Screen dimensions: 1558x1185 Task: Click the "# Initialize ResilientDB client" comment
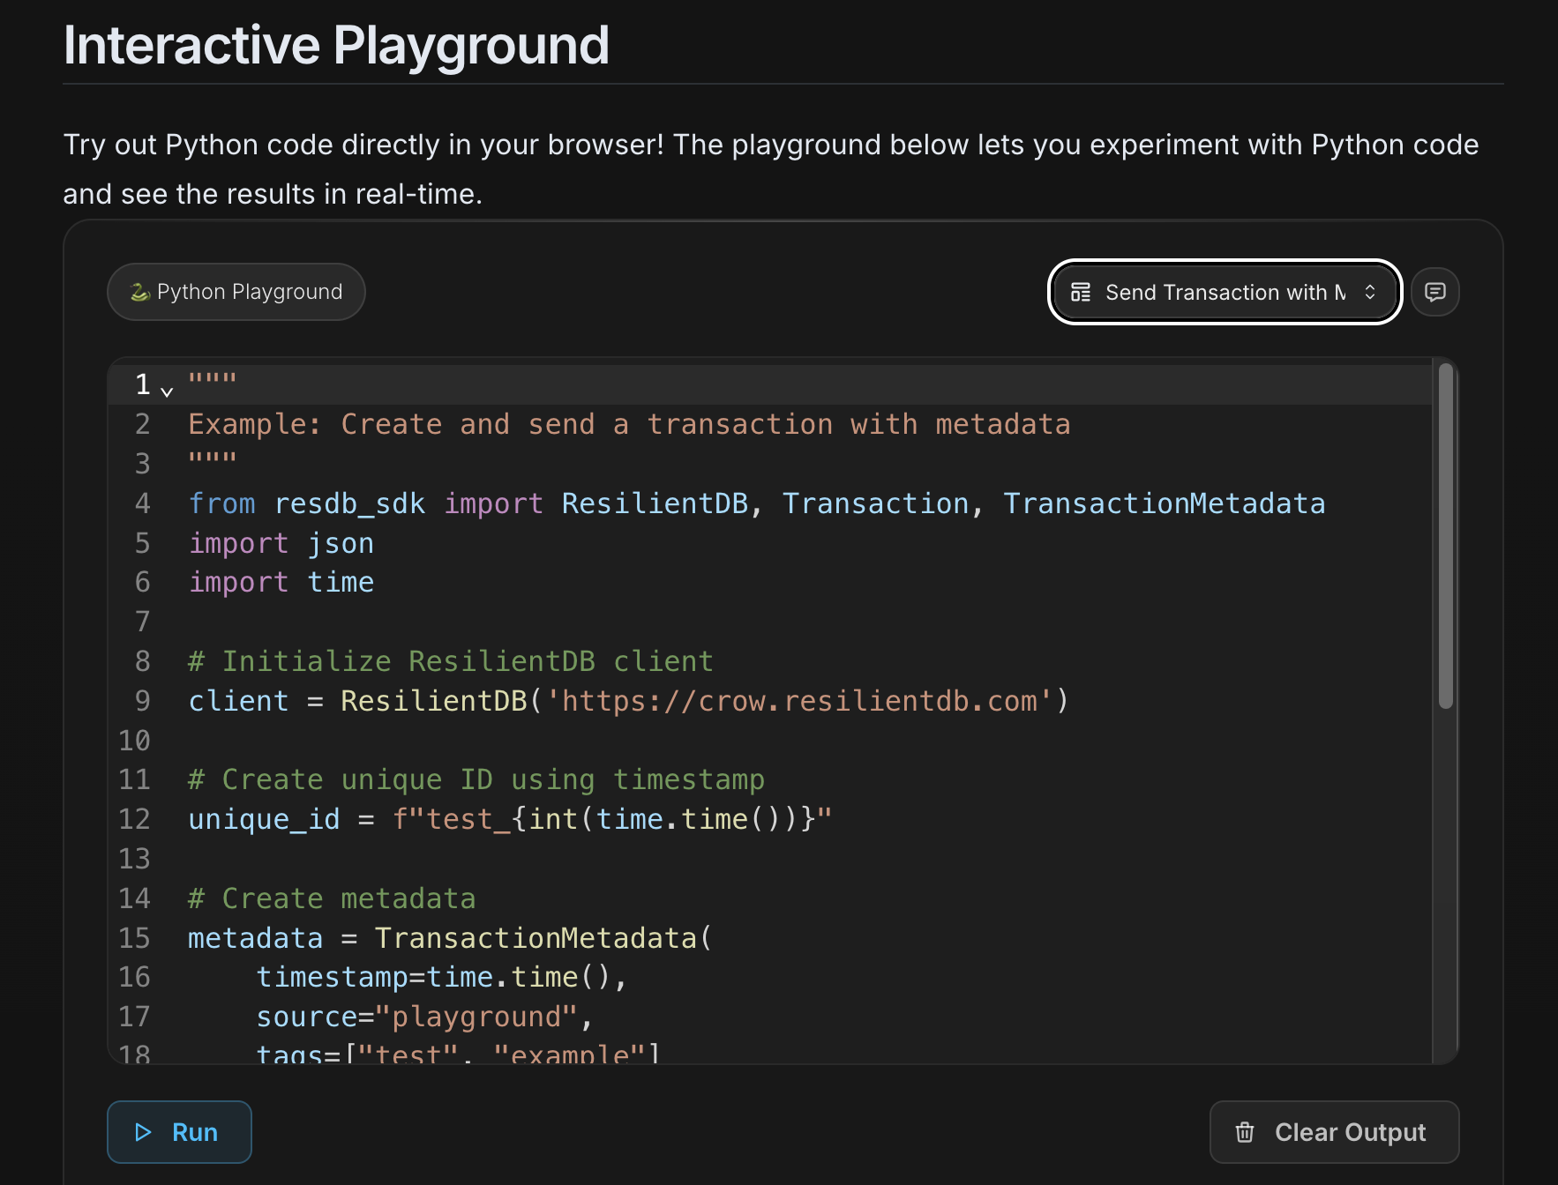pos(451,661)
